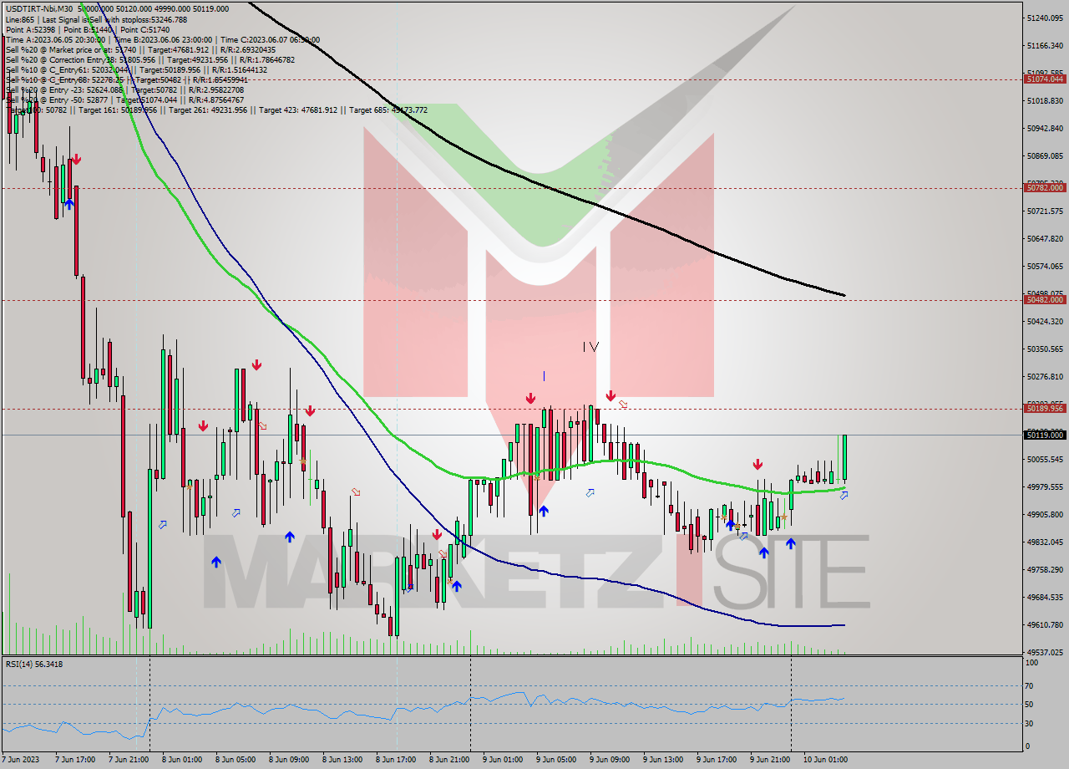
Task: Click the 50574.065 price axis label
Action: 1047,266
